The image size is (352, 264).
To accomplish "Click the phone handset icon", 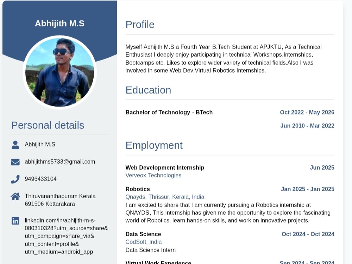I will (x=15, y=179).
